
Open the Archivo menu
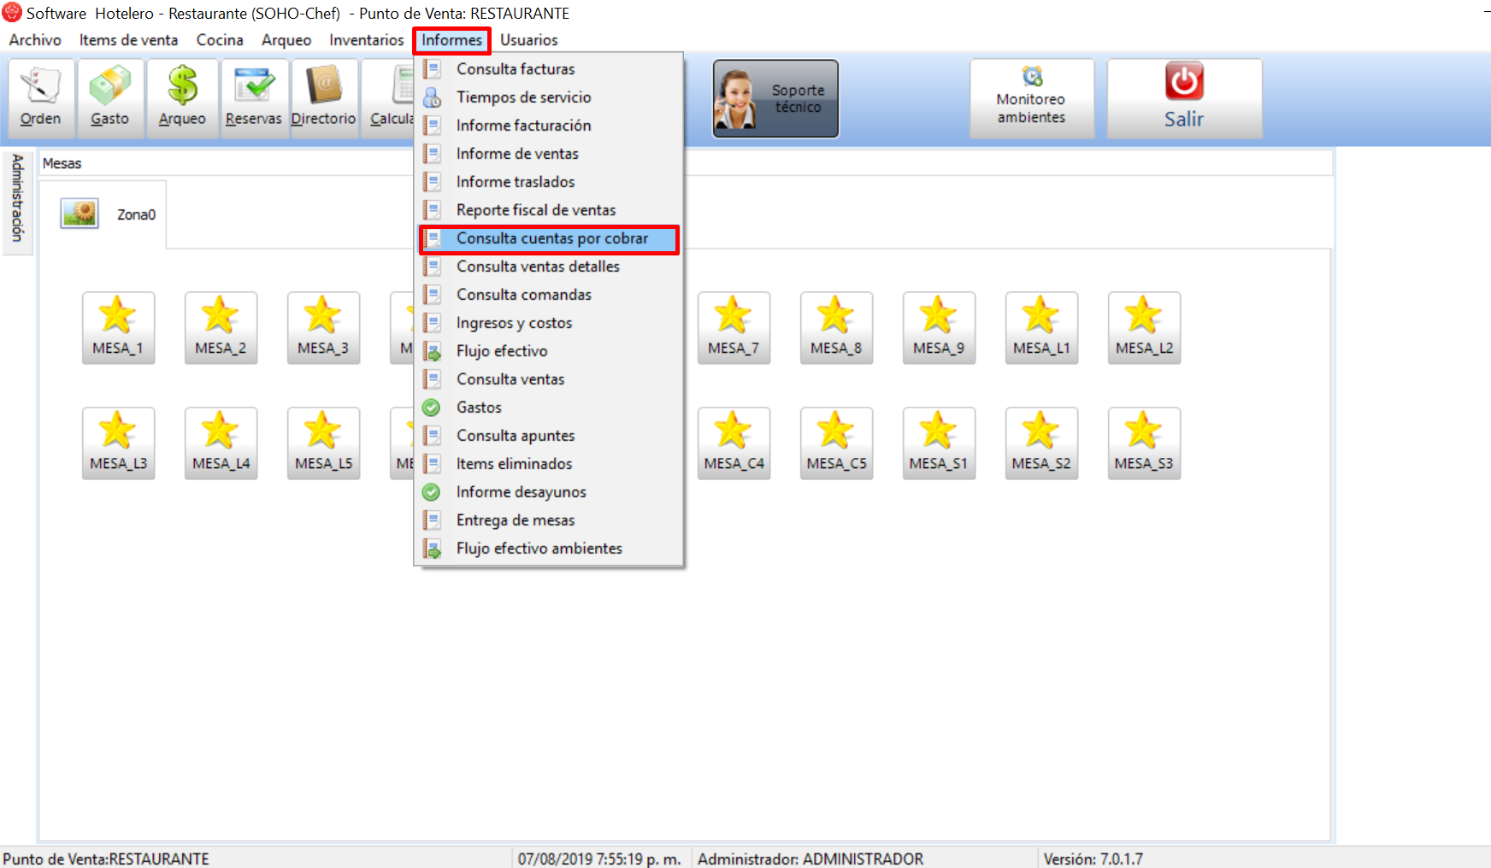(x=35, y=40)
